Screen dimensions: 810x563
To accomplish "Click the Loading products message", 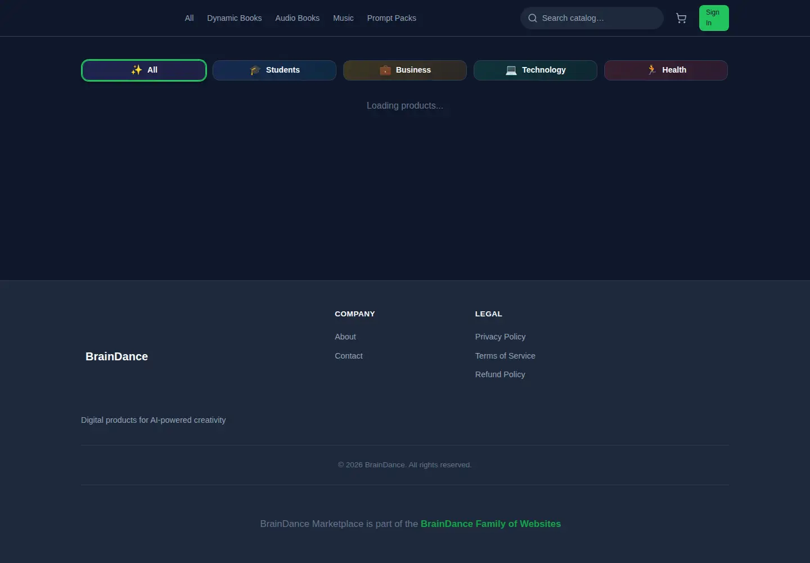I will [405, 105].
